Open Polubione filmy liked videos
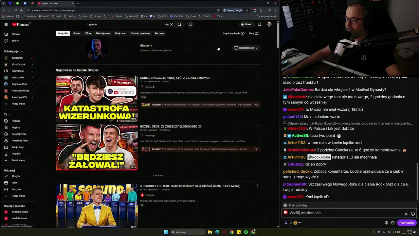 (20, 141)
